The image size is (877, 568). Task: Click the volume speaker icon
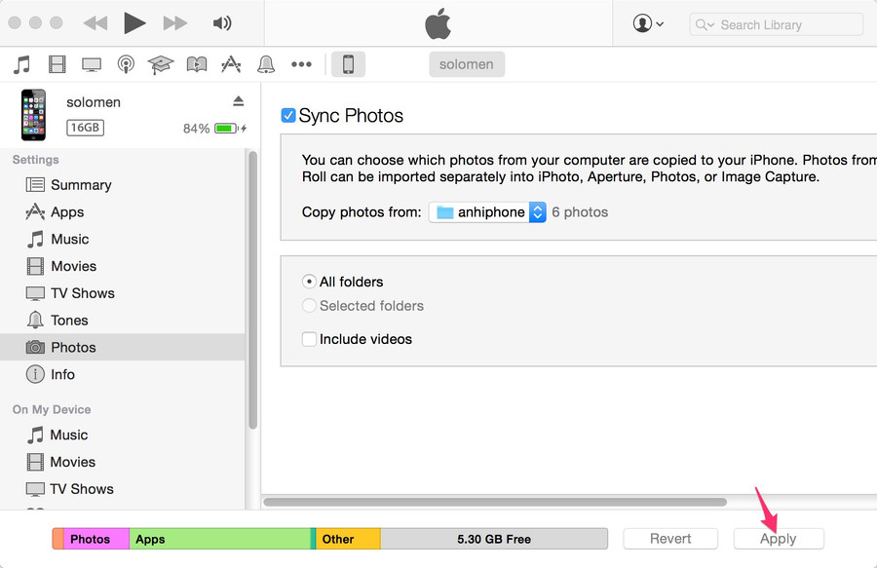coord(222,23)
